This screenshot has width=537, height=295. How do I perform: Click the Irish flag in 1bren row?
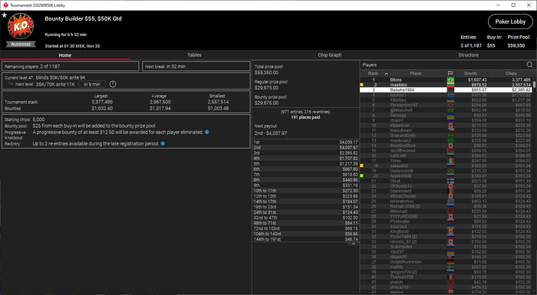[450, 161]
